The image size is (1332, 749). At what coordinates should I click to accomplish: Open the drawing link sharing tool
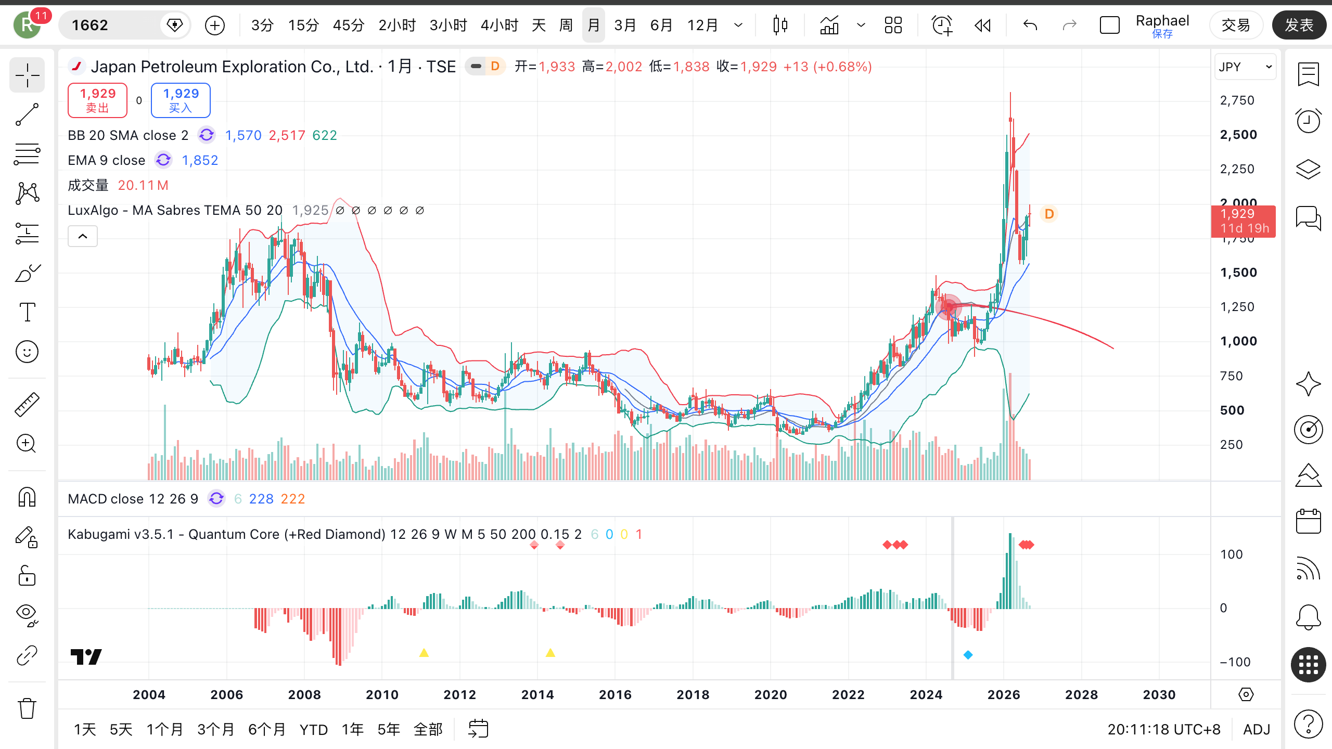click(27, 655)
